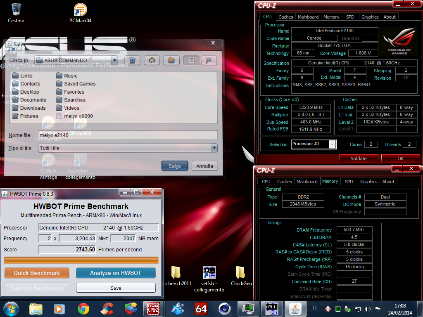The image size is (423, 317).
Task: Open the Cestino recycle bin icon
Action: tap(16, 13)
